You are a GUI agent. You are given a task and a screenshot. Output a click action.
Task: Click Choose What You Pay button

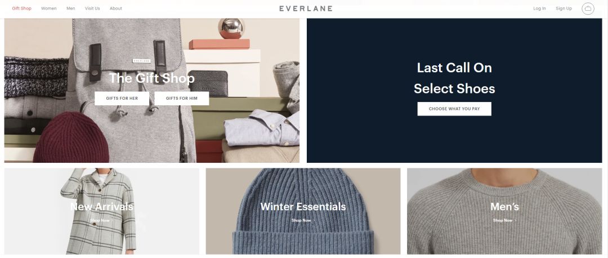tap(454, 109)
